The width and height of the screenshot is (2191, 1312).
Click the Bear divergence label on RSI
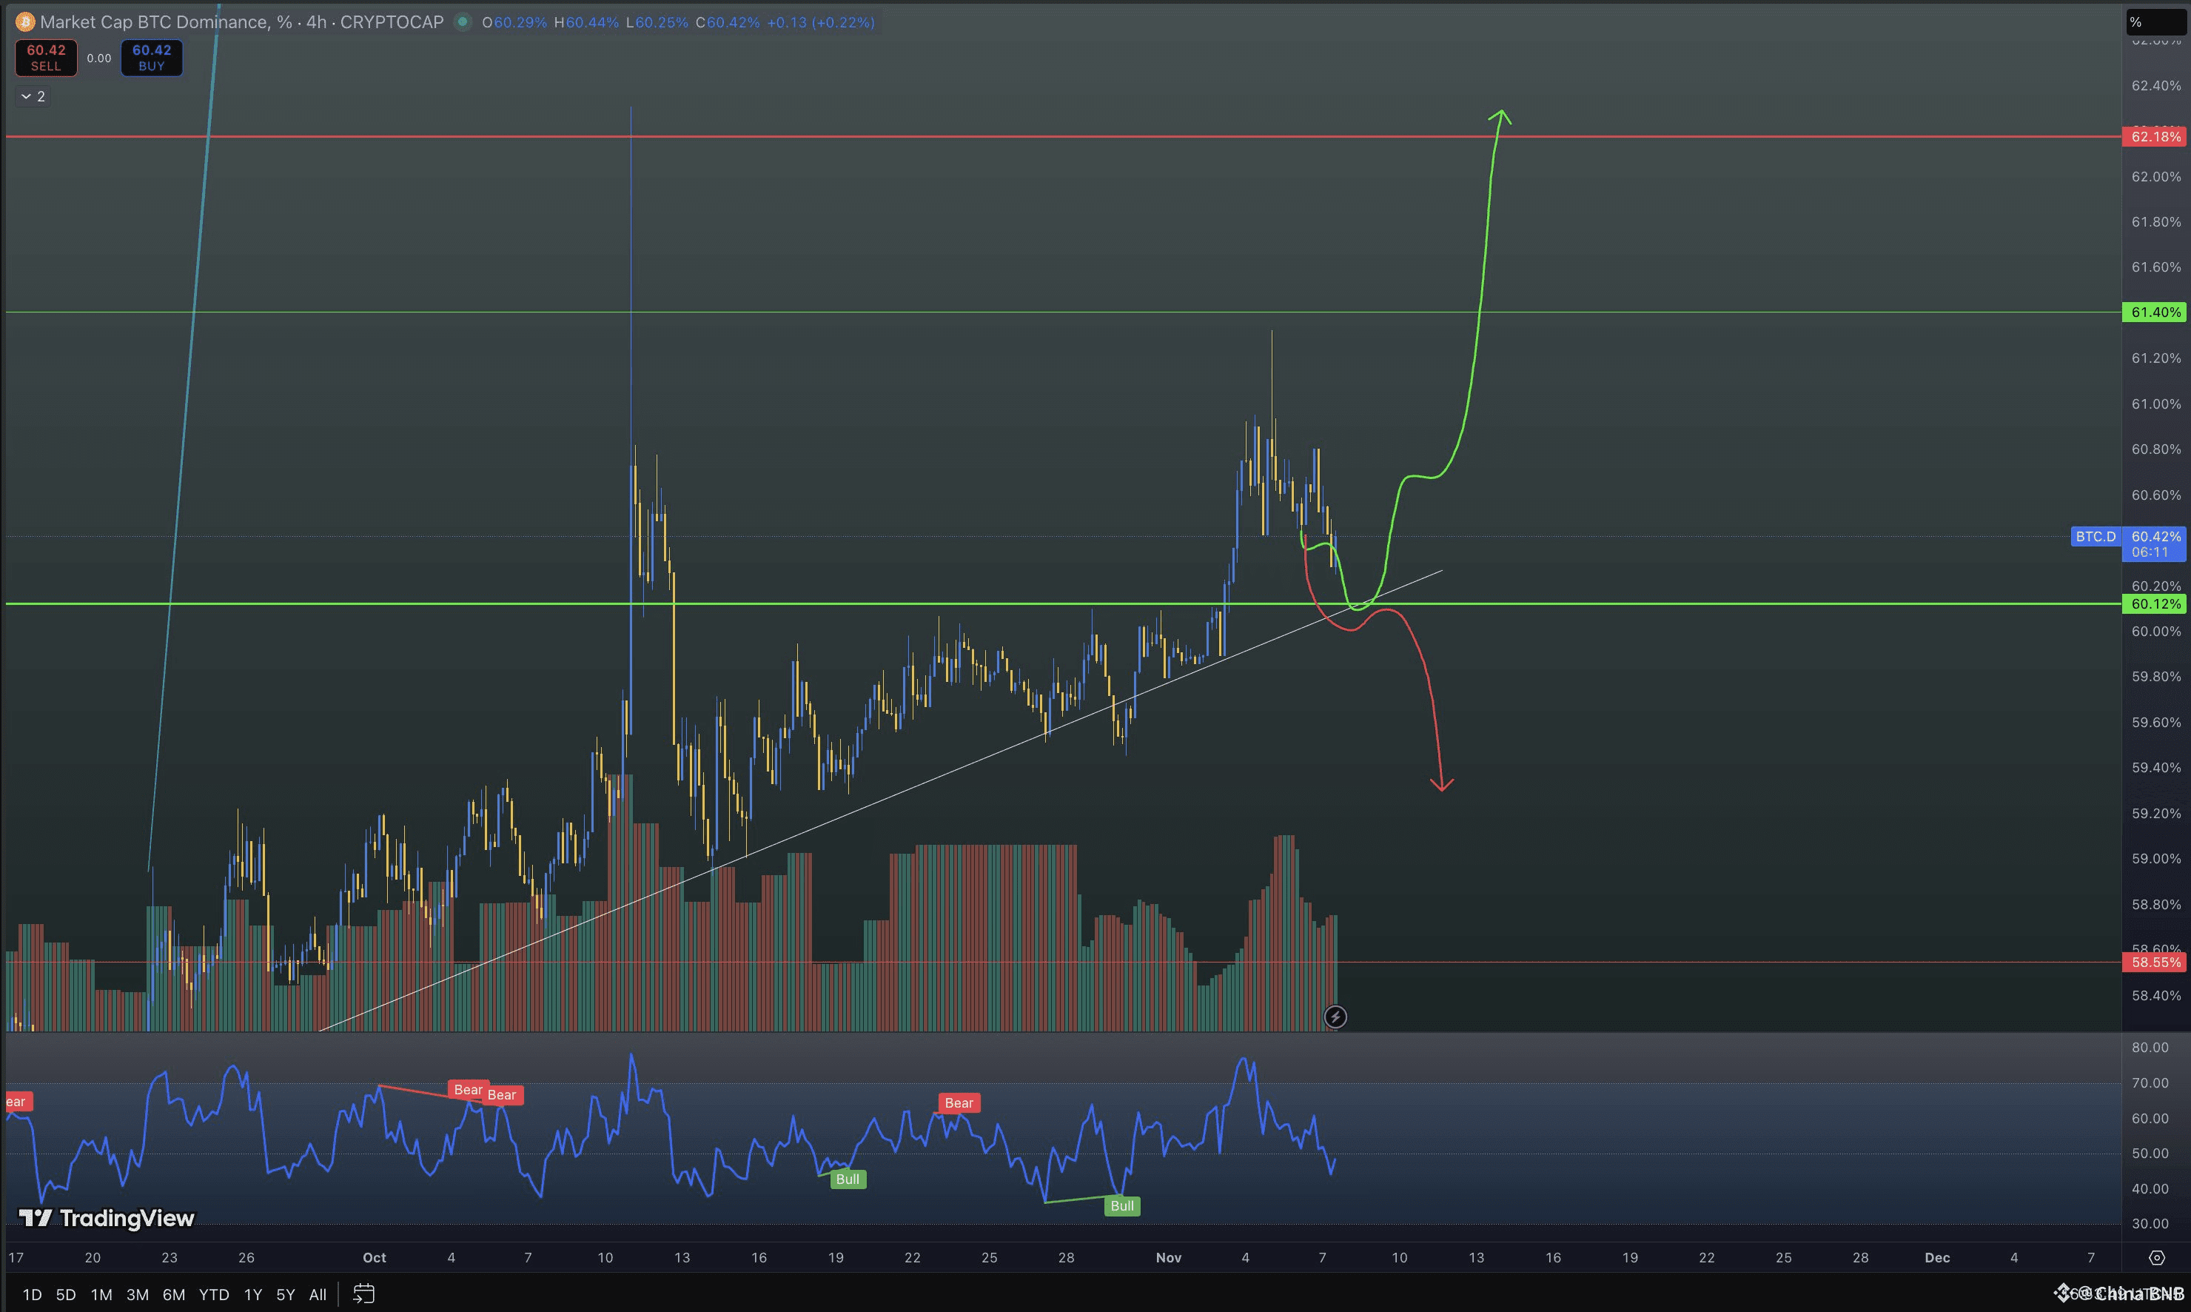coord(958,1102)
